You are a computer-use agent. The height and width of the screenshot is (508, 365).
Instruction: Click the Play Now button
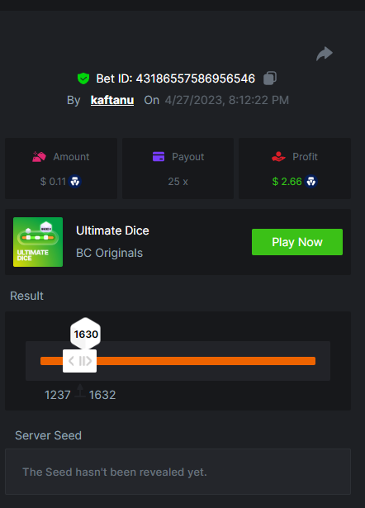tap(297, 242)
